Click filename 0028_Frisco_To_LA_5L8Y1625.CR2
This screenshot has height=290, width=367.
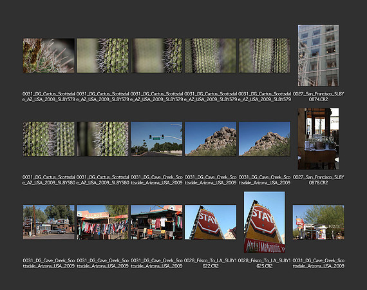[x=265, y=263]
